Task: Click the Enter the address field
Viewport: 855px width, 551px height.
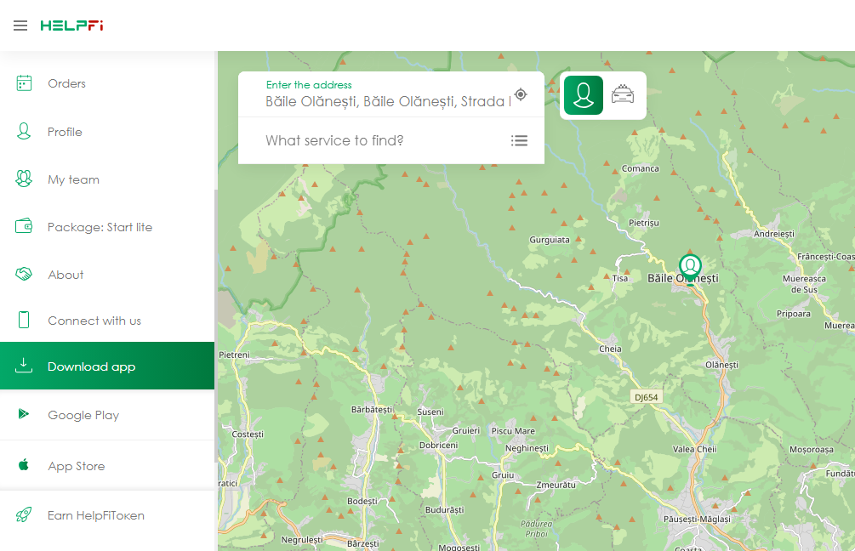Action: [387, 101]
